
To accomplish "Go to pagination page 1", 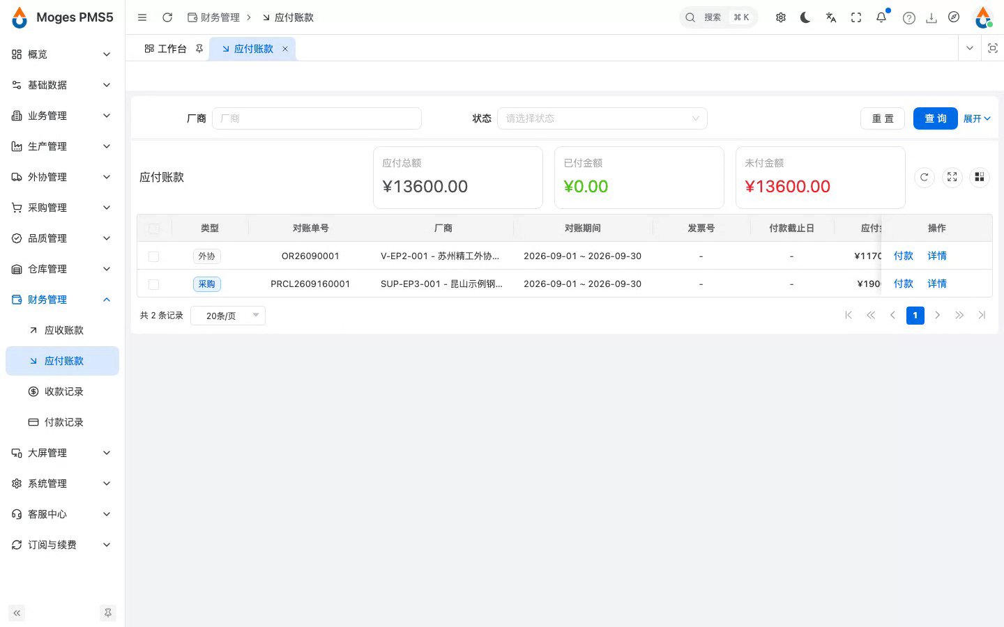I will tap(915, 316).
